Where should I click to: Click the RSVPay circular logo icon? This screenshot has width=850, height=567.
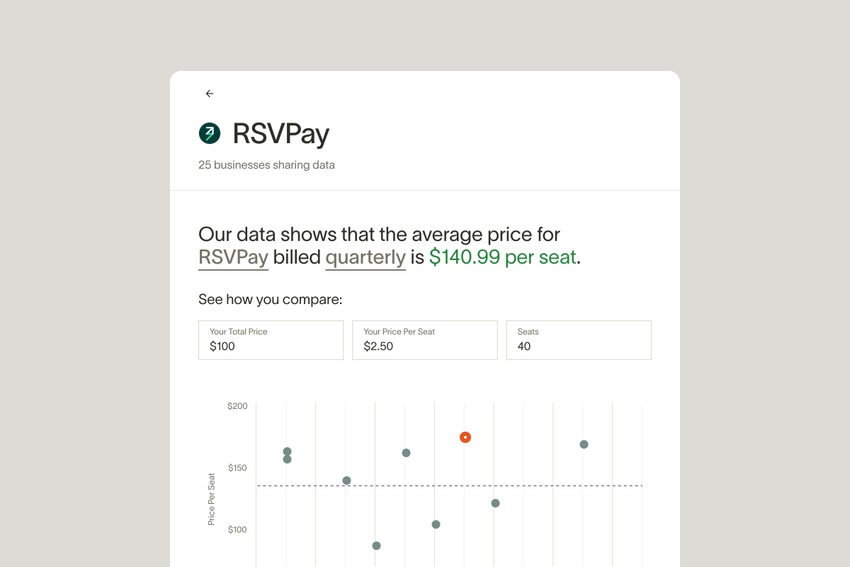coord(209,133)
